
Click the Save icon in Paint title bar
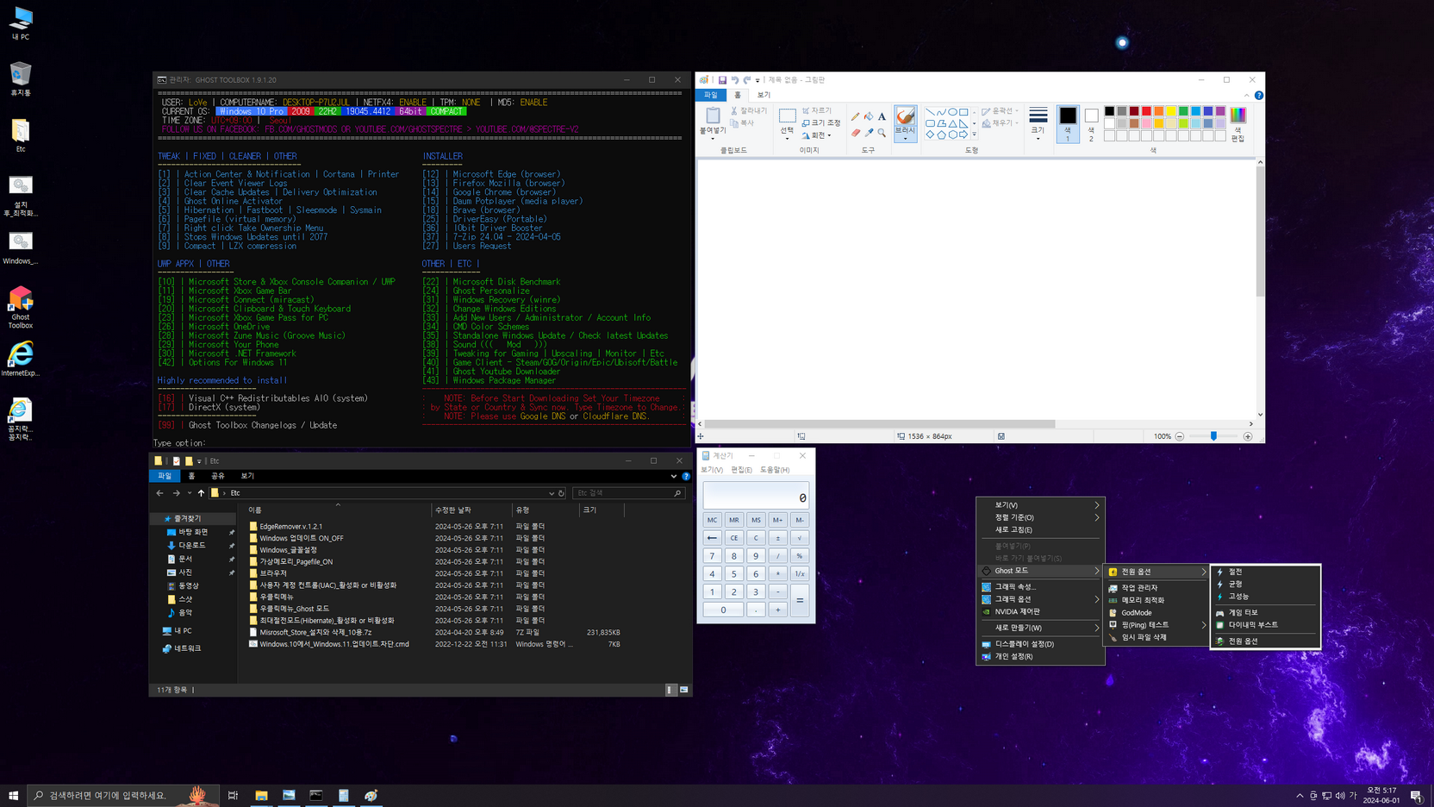click(722, 80)
